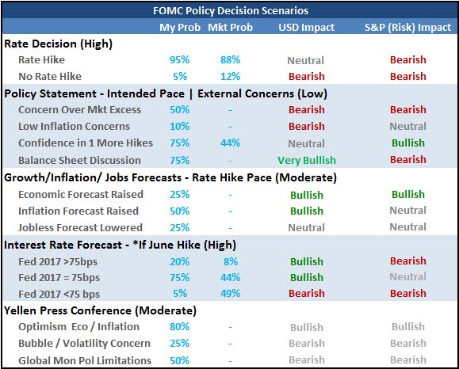
Task: Select the Yellen Press Conference section heading
Action: [x=100, y=310]
